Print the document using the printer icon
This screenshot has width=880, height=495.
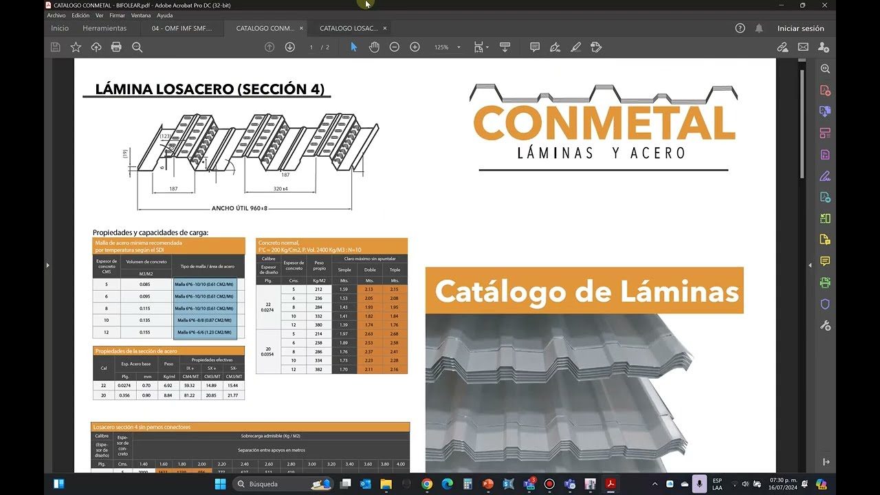pos(116,47)
